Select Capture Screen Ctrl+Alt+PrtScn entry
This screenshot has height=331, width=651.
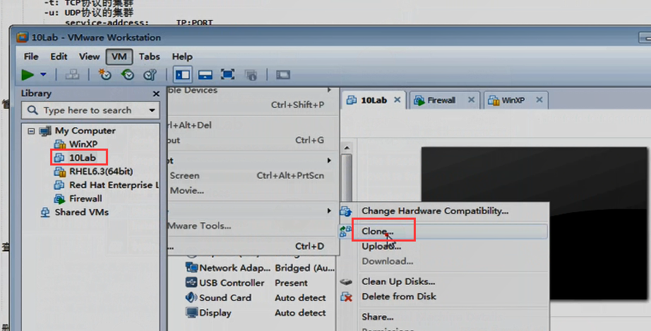(x=253, y=175)
